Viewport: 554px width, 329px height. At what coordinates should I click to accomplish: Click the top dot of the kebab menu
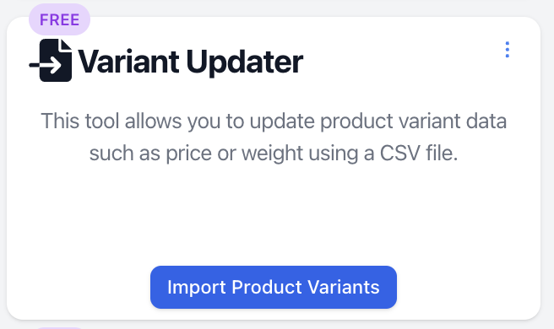[x=507, y=43]
